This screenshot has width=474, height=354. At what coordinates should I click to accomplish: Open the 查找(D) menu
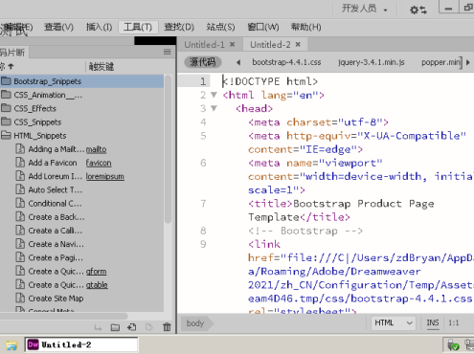pyautogui.click(x=179, y=27)
